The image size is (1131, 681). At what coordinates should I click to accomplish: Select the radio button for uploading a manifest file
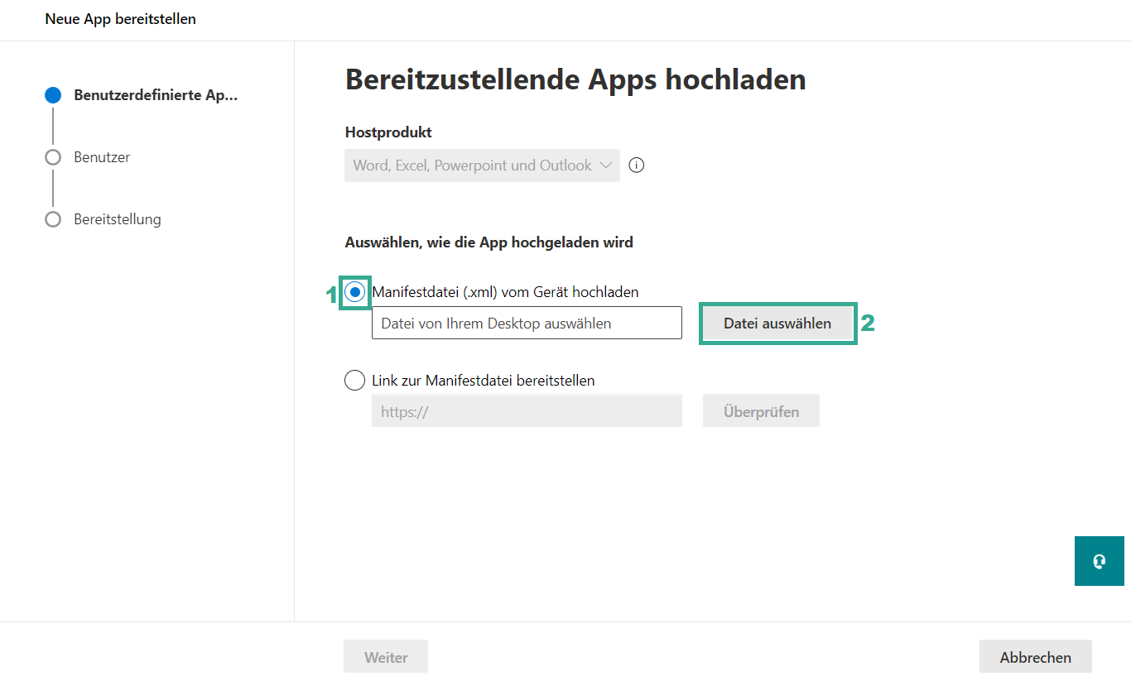(355, 292)
